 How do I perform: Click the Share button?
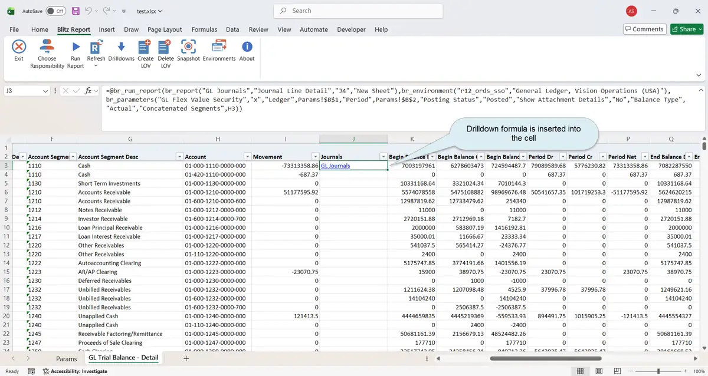(687, 29)
